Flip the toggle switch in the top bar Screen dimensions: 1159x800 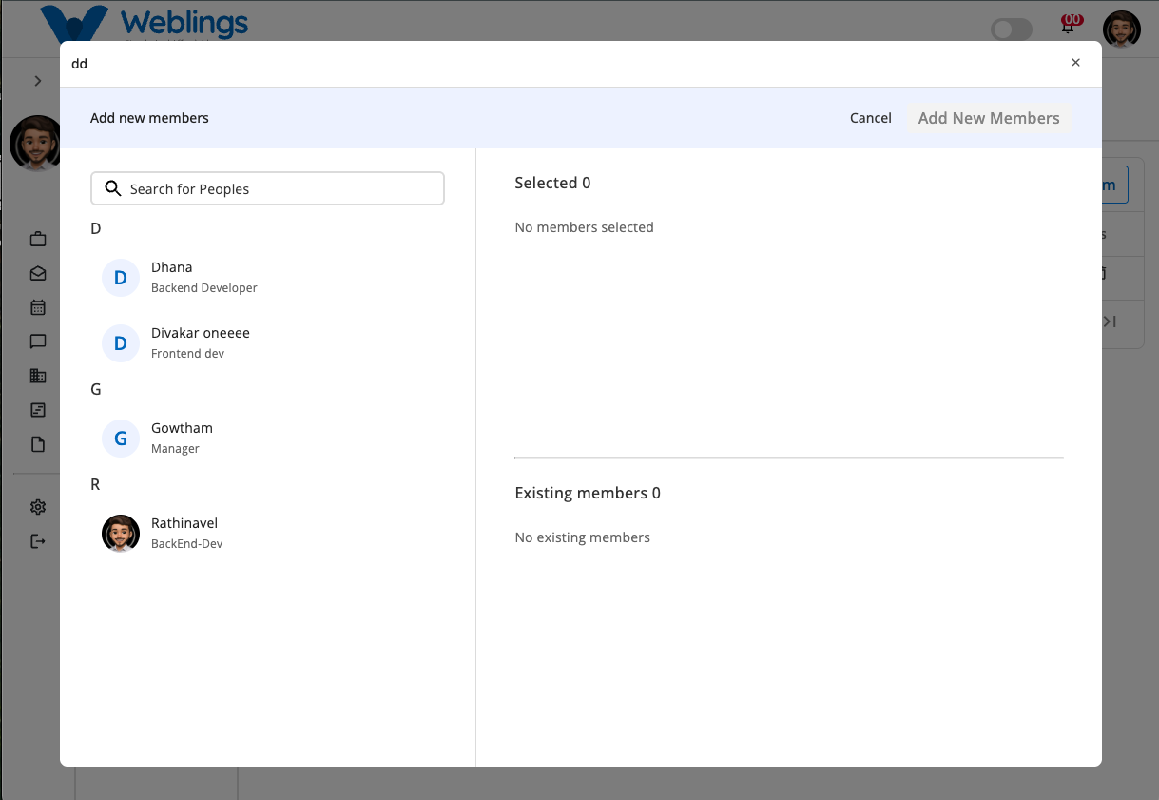pos(1012,29)
